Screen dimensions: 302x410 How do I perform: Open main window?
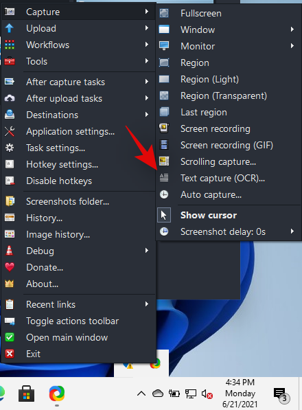tap(79, 337)
